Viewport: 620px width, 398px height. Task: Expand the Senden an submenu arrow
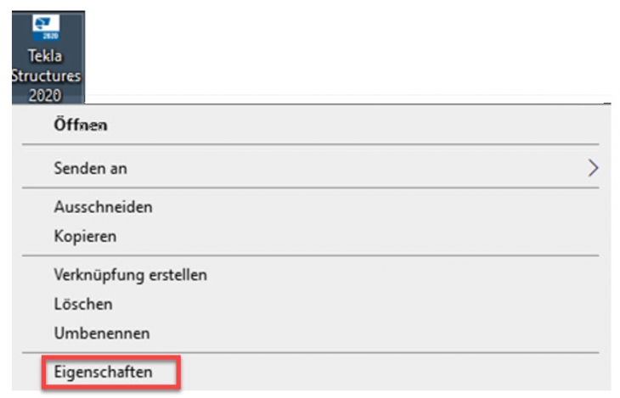pos(593,168)
